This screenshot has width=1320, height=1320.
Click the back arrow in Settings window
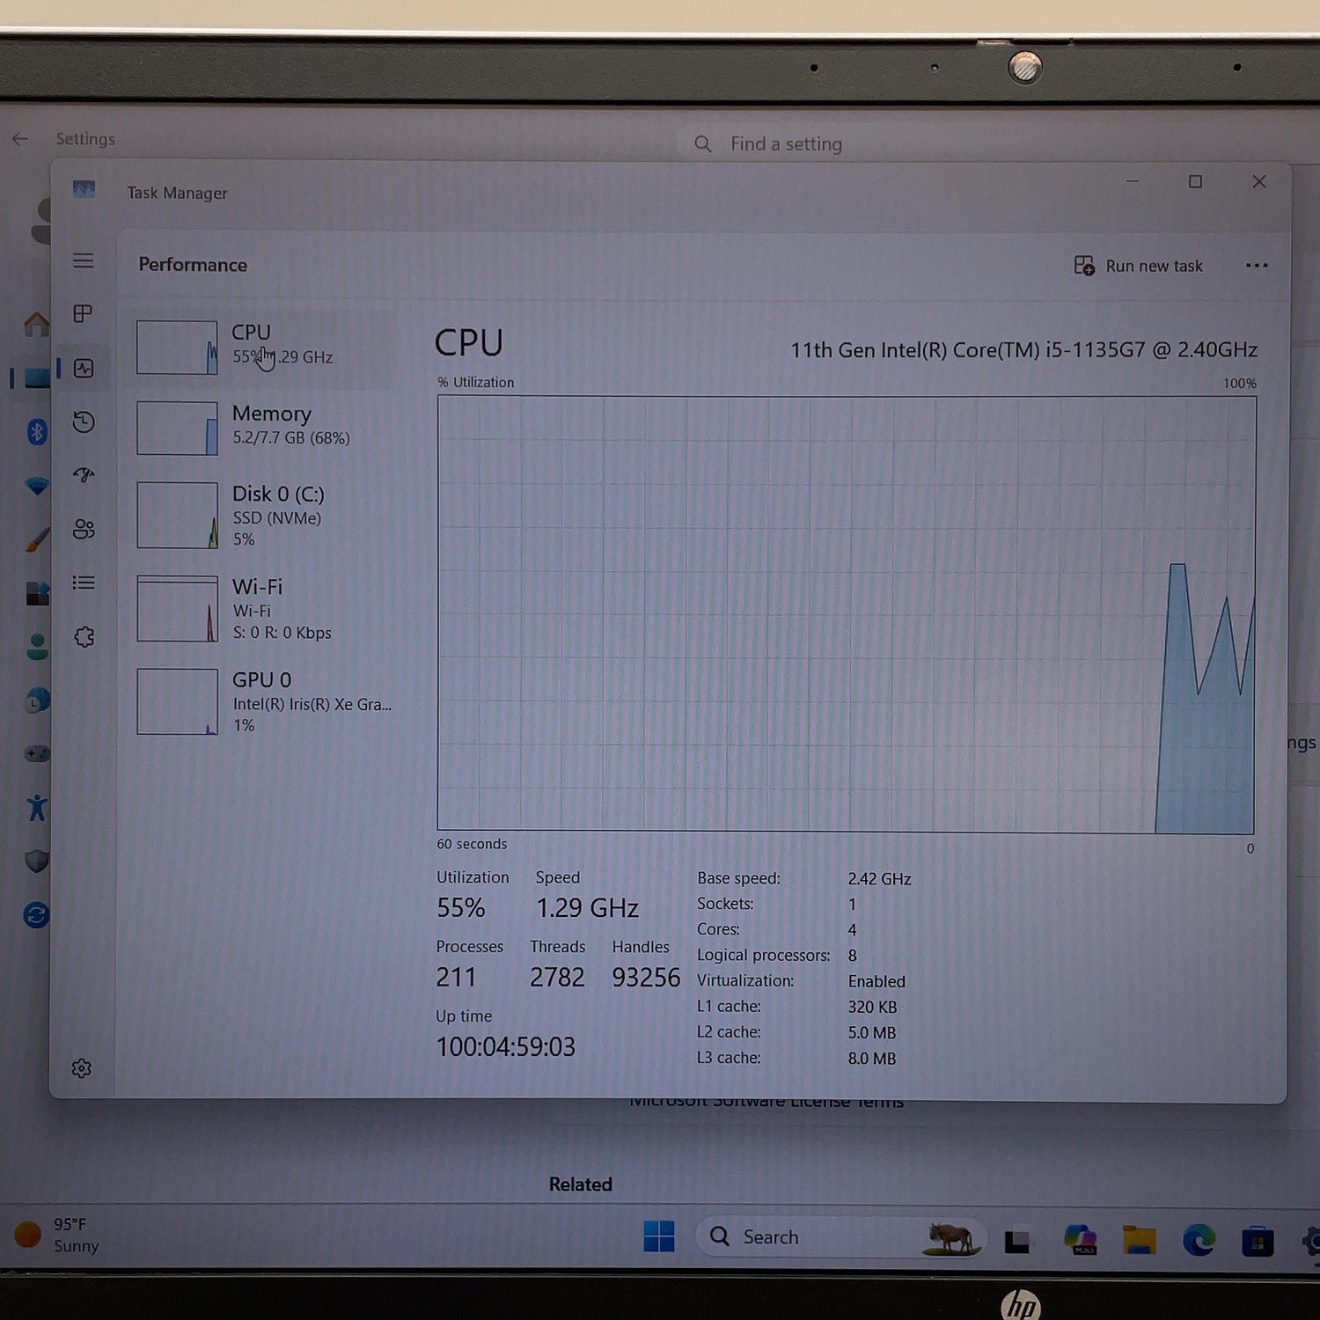coord(20,139)
